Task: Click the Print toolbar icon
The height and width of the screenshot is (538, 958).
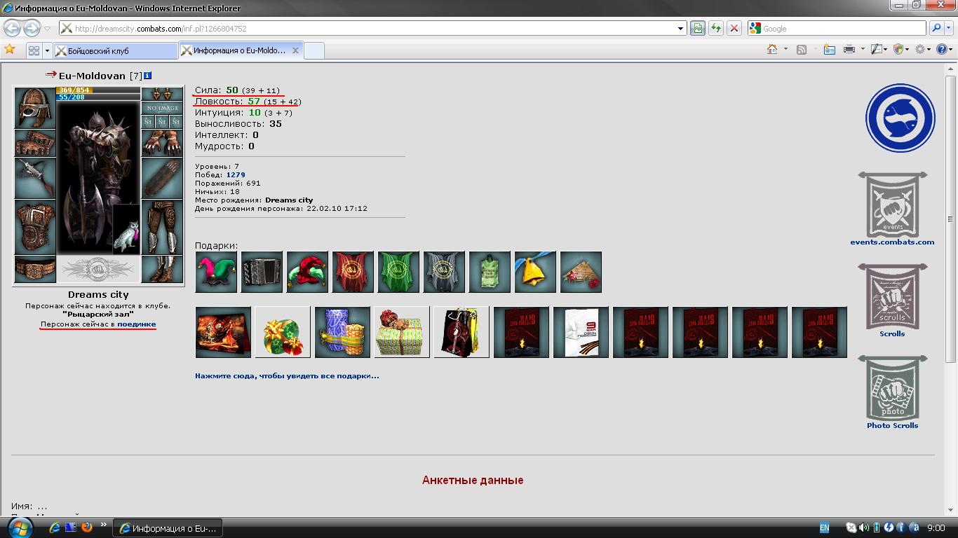Action: (849, 49)
